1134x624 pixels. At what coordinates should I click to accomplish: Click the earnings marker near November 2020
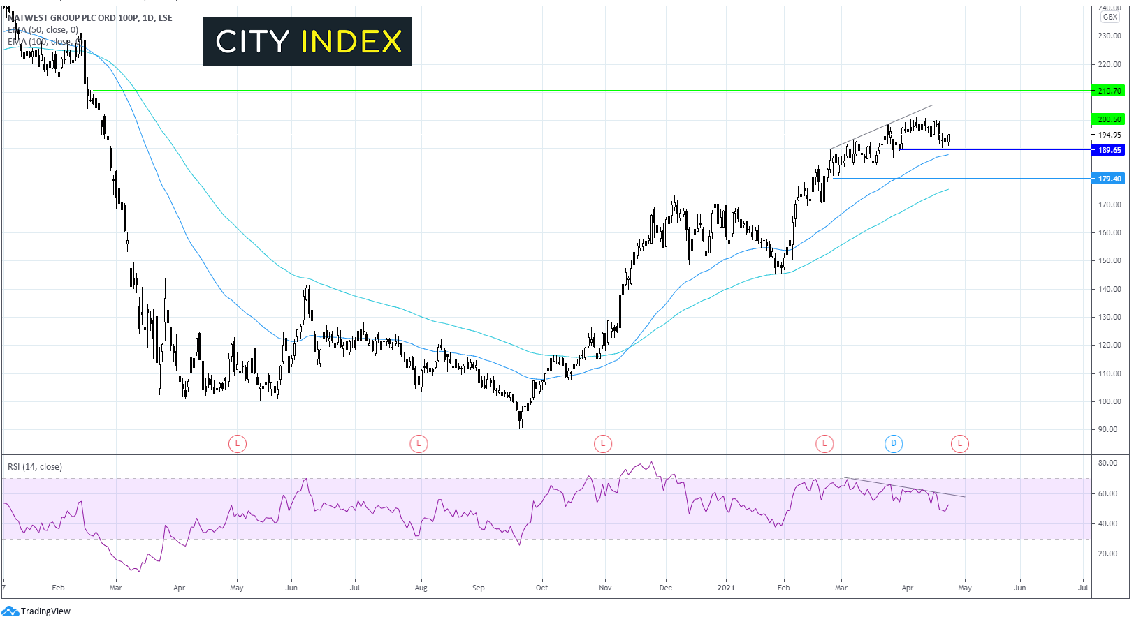pos(603,443)
